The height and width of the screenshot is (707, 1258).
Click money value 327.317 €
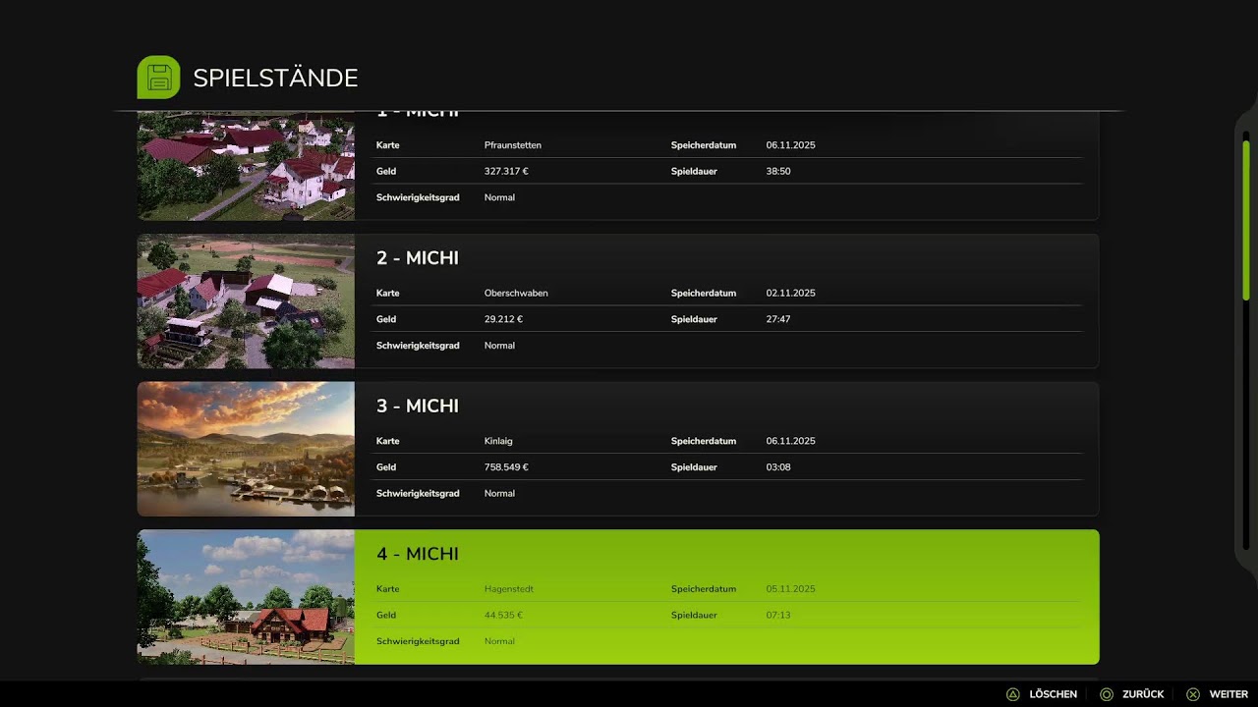point(506,172)
